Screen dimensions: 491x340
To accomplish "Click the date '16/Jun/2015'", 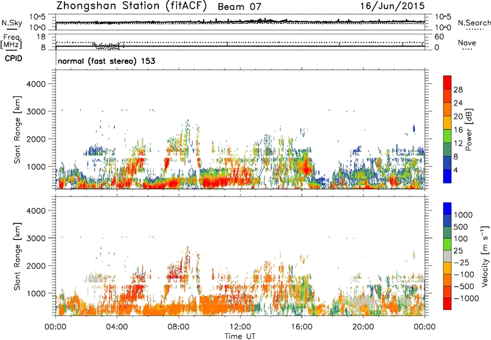I will pos(392,6).
